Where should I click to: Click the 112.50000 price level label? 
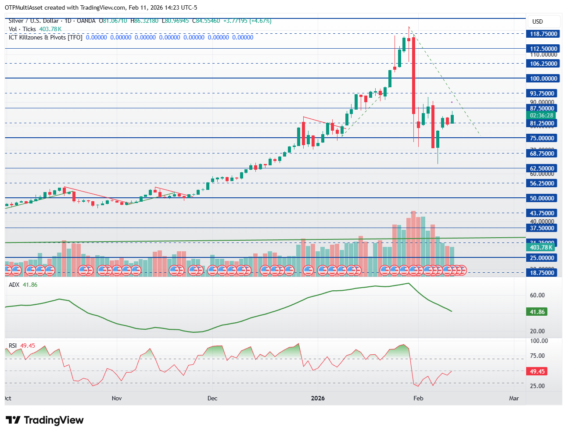point(543,49)
